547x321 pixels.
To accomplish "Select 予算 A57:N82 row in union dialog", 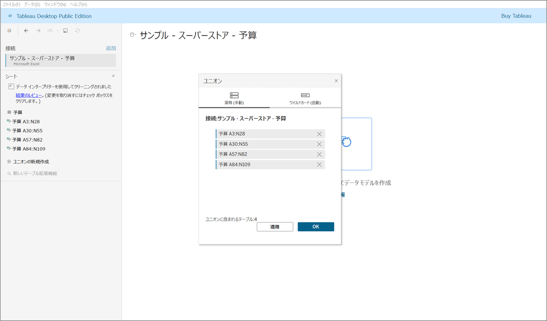I will pos(270,154).
